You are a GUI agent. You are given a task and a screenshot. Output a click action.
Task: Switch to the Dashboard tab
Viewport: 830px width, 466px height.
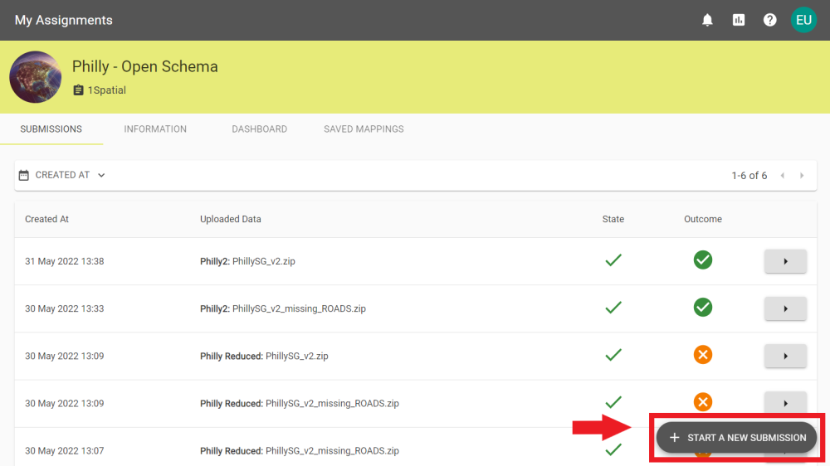259,129
